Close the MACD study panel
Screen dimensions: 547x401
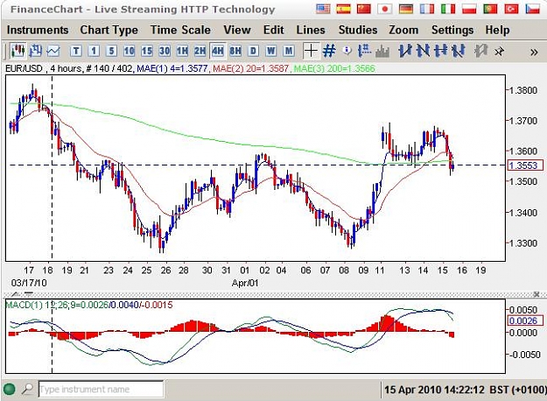point(536,294)
